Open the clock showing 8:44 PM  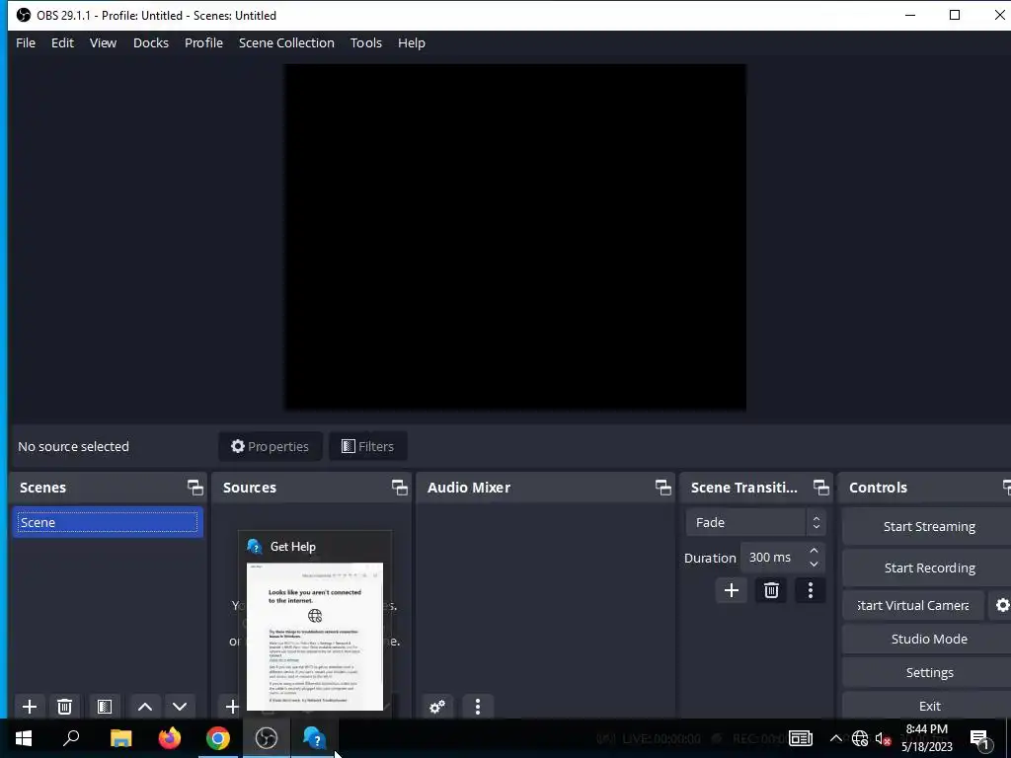[x=926, y=738]
